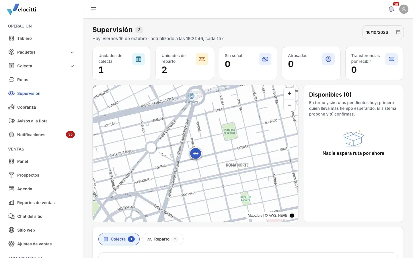Switch to the Colecta tab
The width and height of the screenshot is (413, 258).
pos(119,239)
